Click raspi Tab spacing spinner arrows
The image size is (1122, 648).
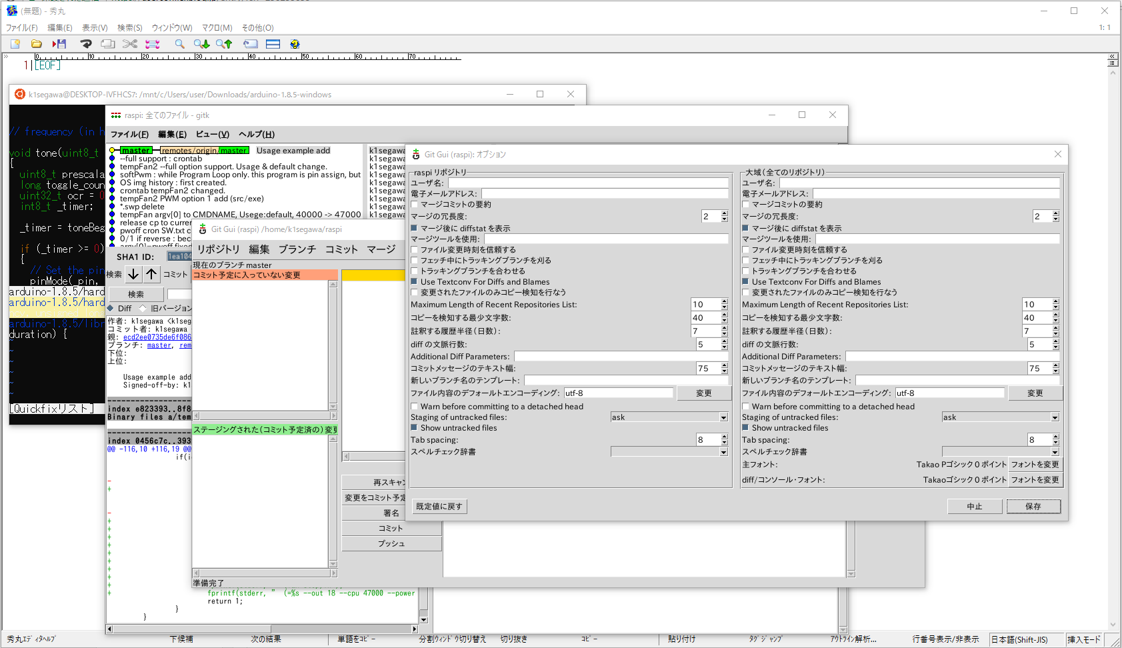point(725,439)
